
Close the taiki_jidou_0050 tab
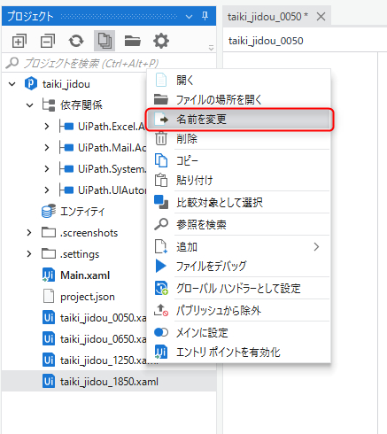[321, 17]
